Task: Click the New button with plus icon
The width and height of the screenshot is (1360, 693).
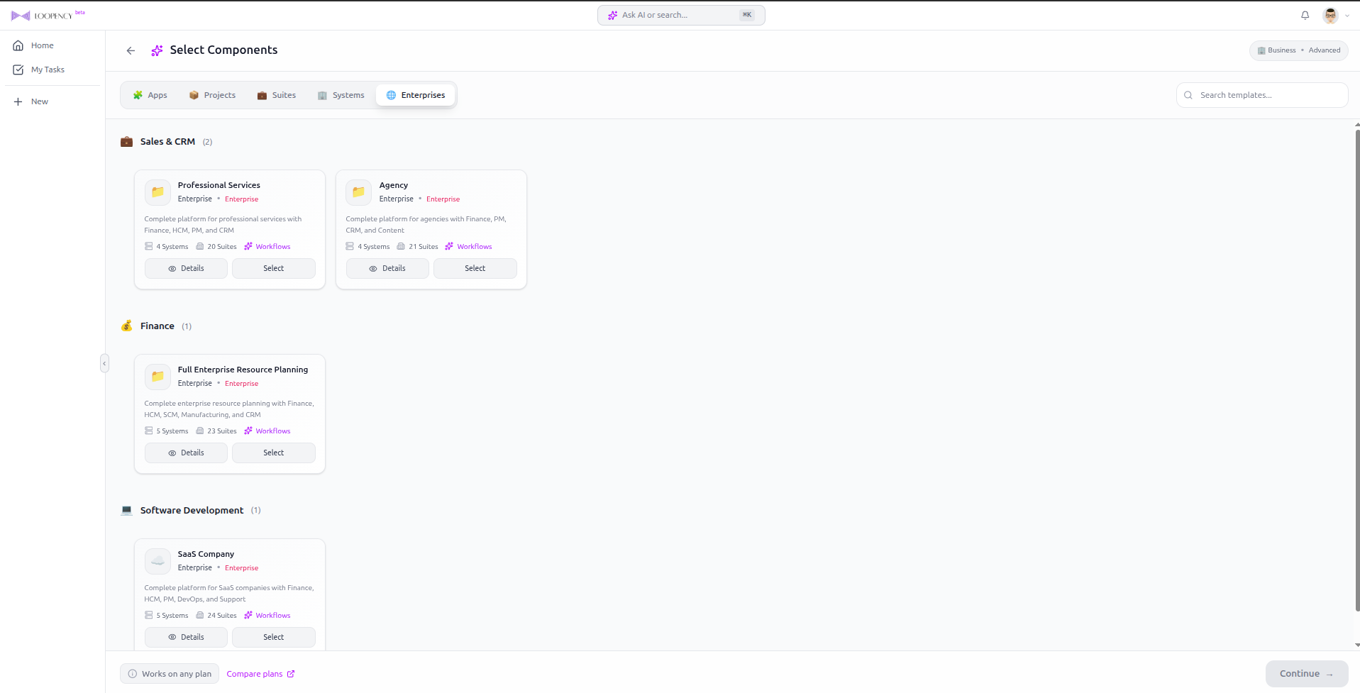Action: pos(32,101)
